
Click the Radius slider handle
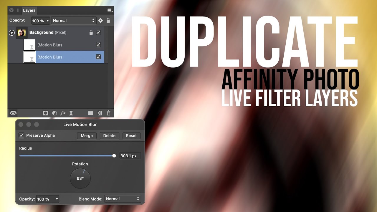tap(114, 156)
